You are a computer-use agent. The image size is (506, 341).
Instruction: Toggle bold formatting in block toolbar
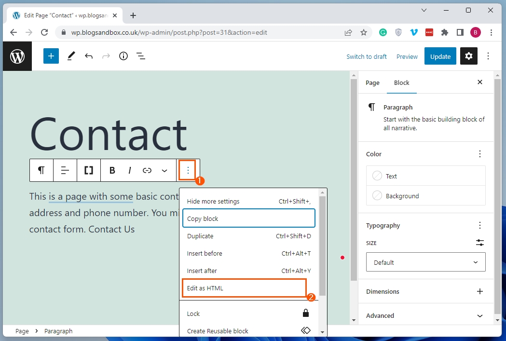pyautogui.click(x=112, y=170)
